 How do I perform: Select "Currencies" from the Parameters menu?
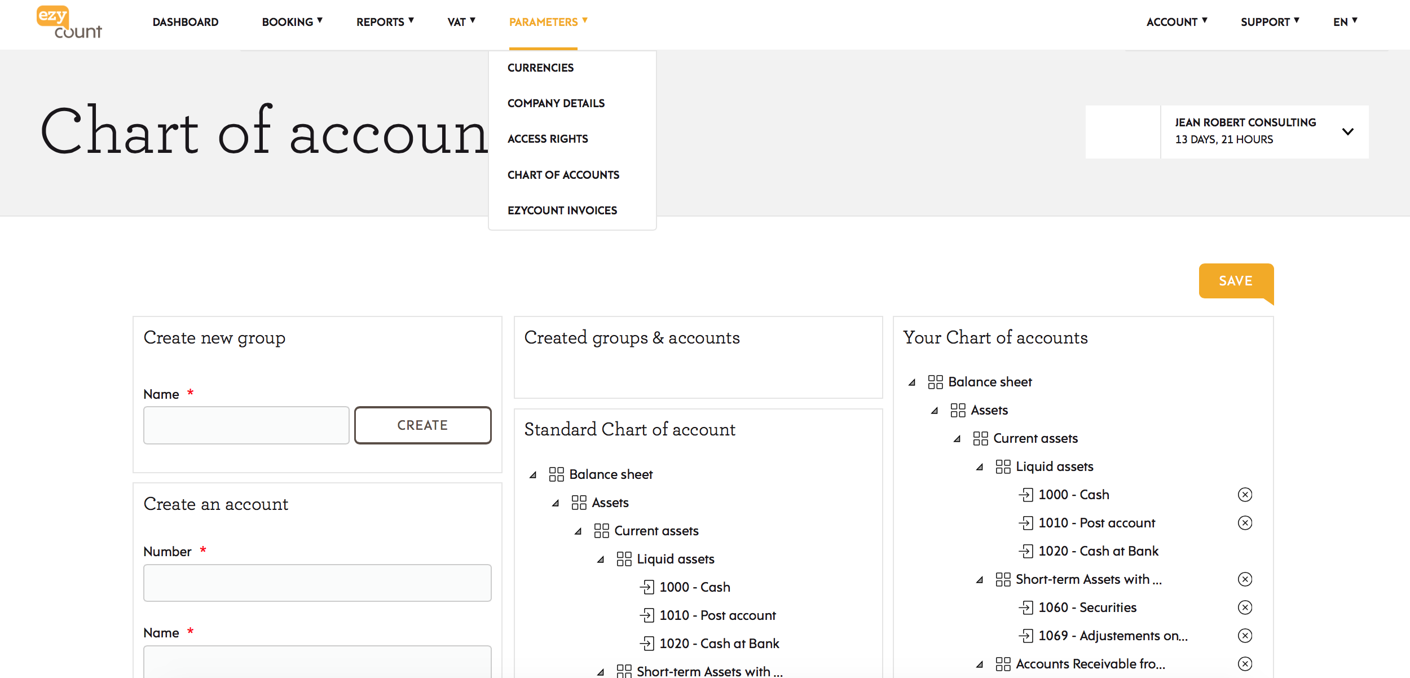click(x=540, y=67)
